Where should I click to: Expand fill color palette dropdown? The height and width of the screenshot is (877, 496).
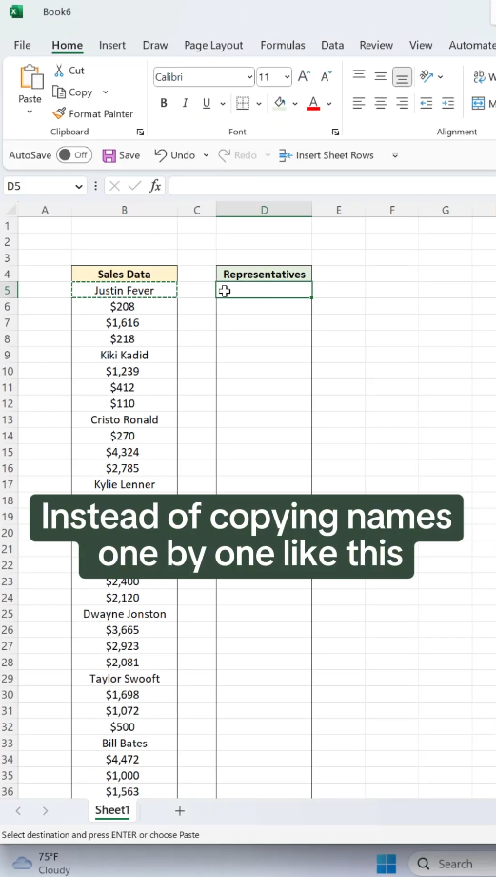point(295,104)
